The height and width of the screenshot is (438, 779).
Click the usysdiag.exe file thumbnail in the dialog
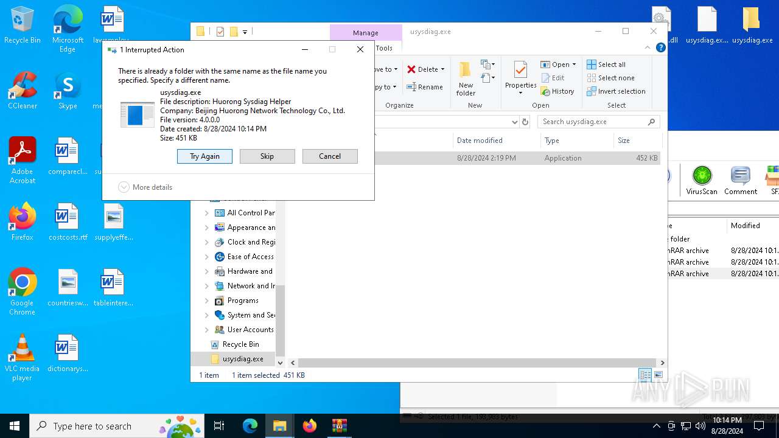[138, 114]
